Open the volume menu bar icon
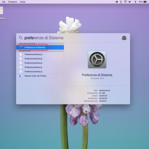 coord(130,2)
